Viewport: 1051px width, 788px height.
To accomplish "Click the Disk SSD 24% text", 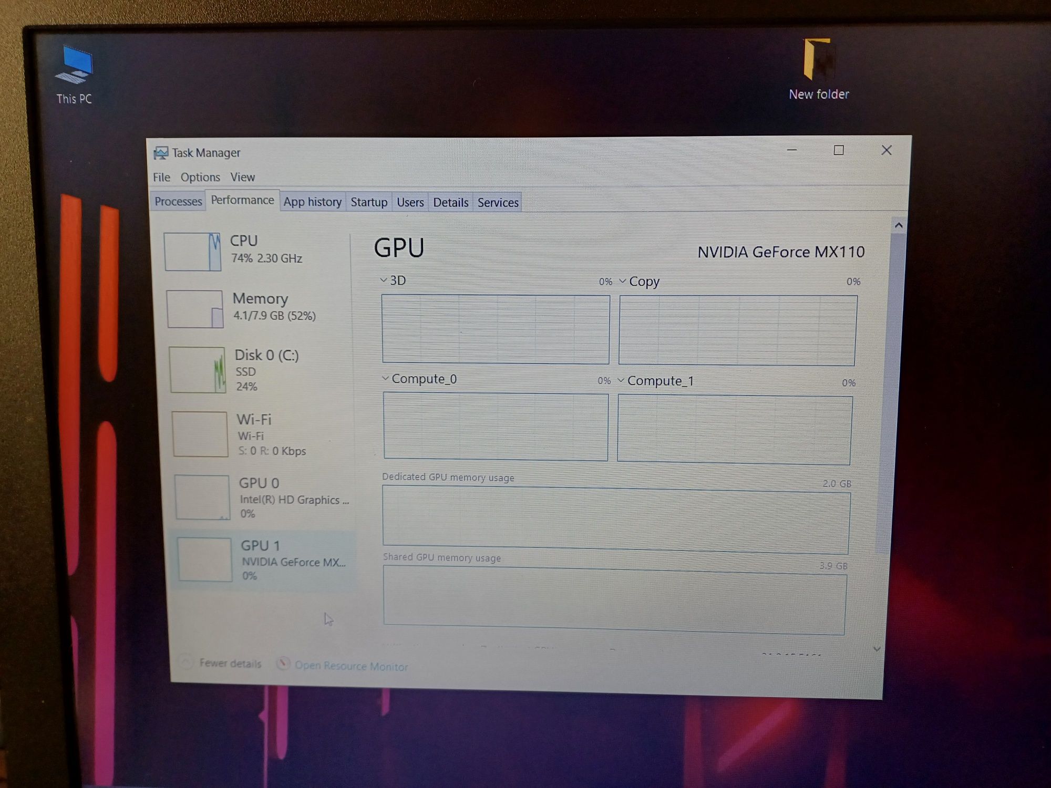I will point(246,379).
